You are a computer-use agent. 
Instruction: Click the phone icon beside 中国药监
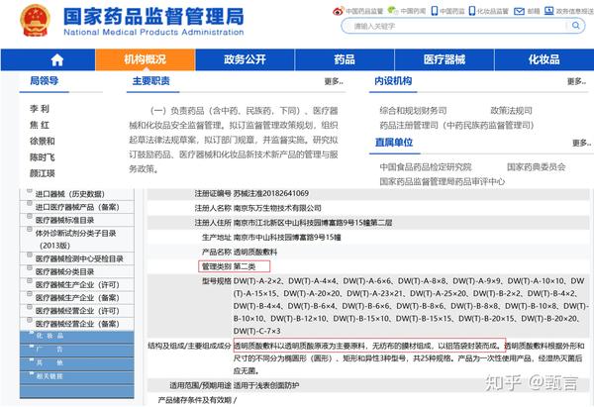click(x=435, y=11)
